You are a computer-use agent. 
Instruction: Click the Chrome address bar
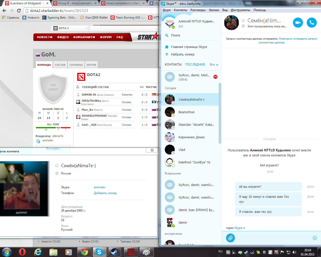tap(91, 11)
